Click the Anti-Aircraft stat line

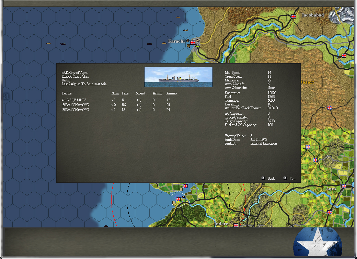click(247, 84)
